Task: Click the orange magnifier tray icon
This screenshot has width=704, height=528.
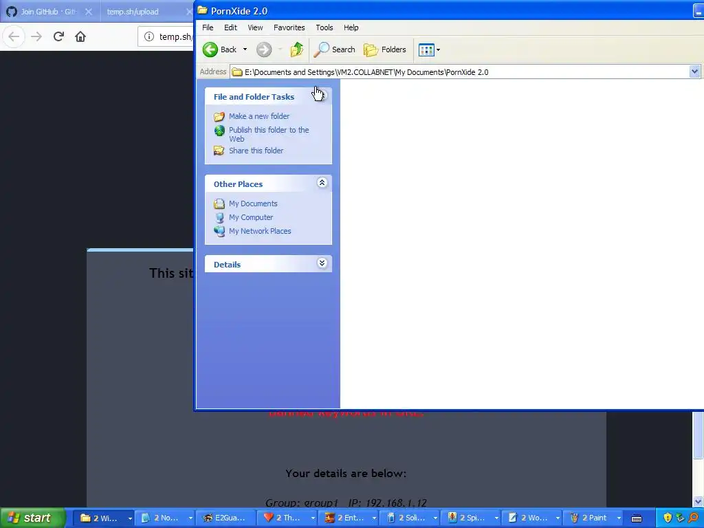Action: [x=694, y=518]
